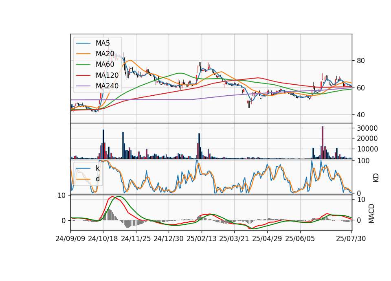Screen dimensions: 391x281
Task: Click the tallest volume bar near 30000
Action: point(323,143)
